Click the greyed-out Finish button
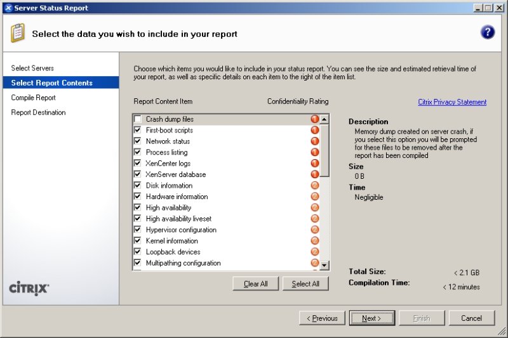 point(422,318)
